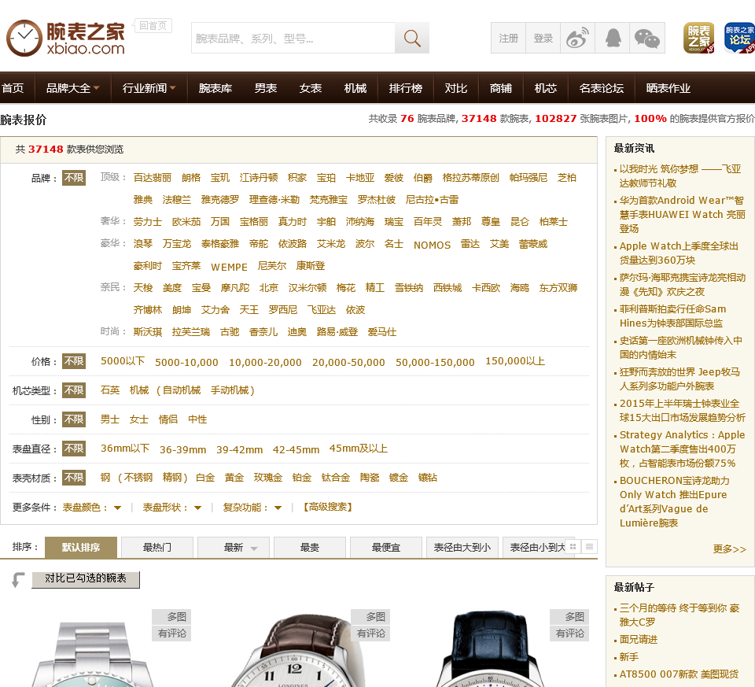Filter by brand 天梭

(142, 287)
